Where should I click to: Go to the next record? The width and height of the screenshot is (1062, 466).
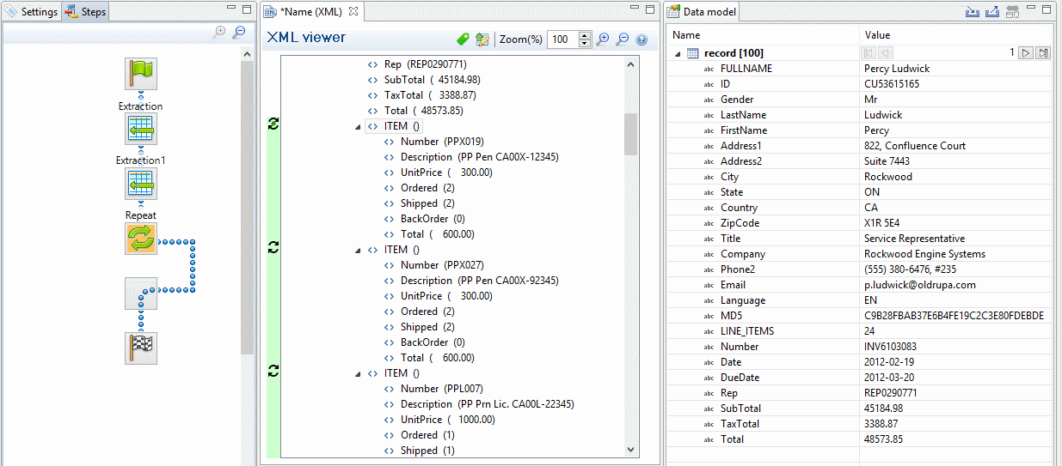click(1026, 53)
